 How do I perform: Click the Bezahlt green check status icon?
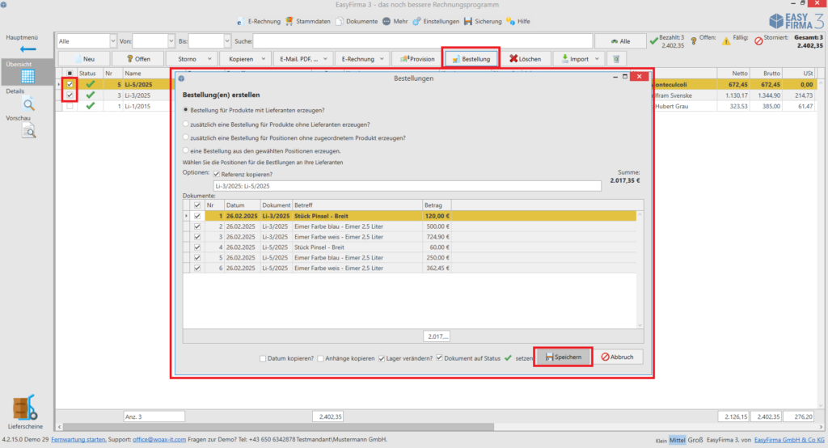[654, 40]
